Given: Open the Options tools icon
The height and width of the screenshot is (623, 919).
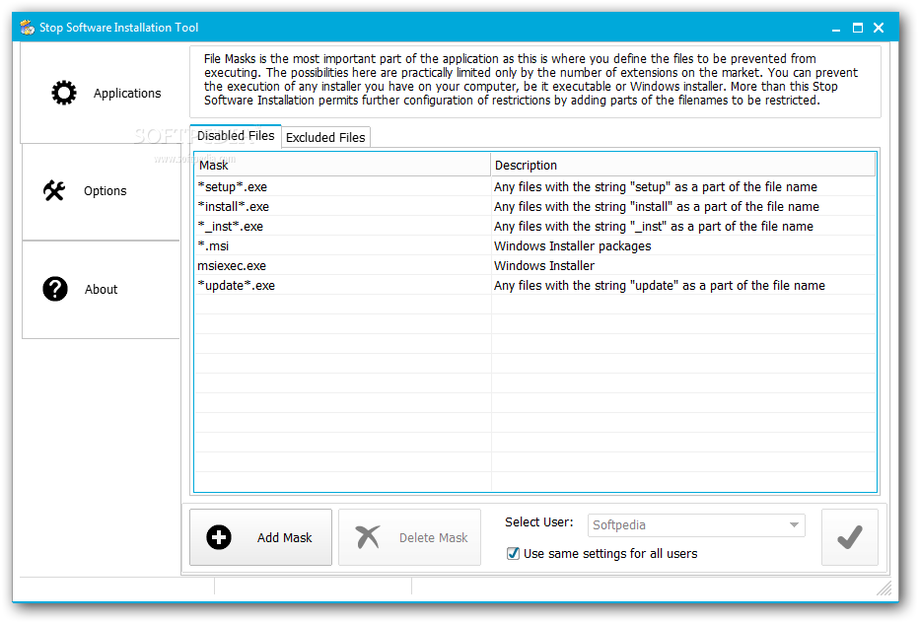Looking at the screenshot, I should tap(54, 190).
